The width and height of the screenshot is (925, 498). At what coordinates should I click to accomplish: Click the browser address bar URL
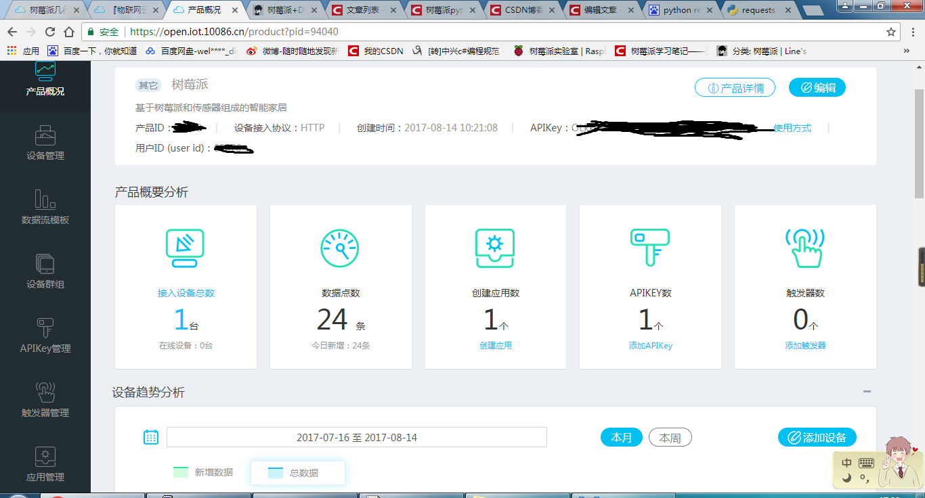(234, 32)
